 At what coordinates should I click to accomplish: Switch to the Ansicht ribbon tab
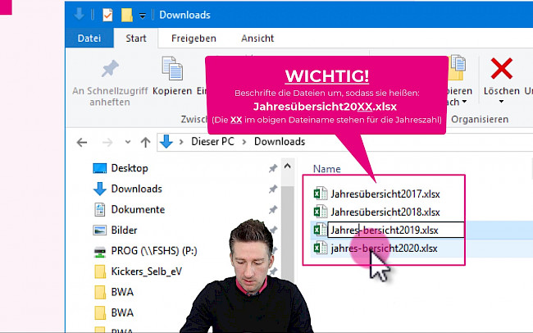tap(257, 38)
